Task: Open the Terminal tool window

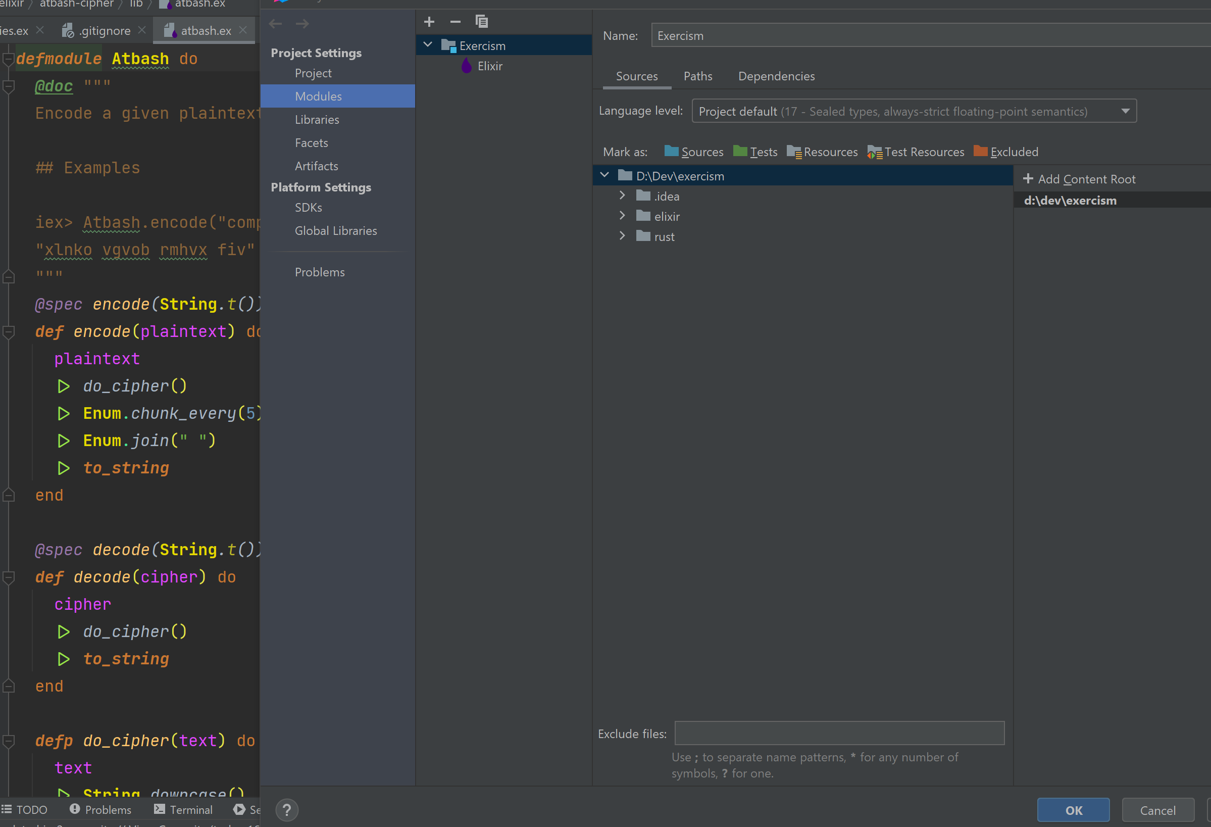Action: coord(191,810)
